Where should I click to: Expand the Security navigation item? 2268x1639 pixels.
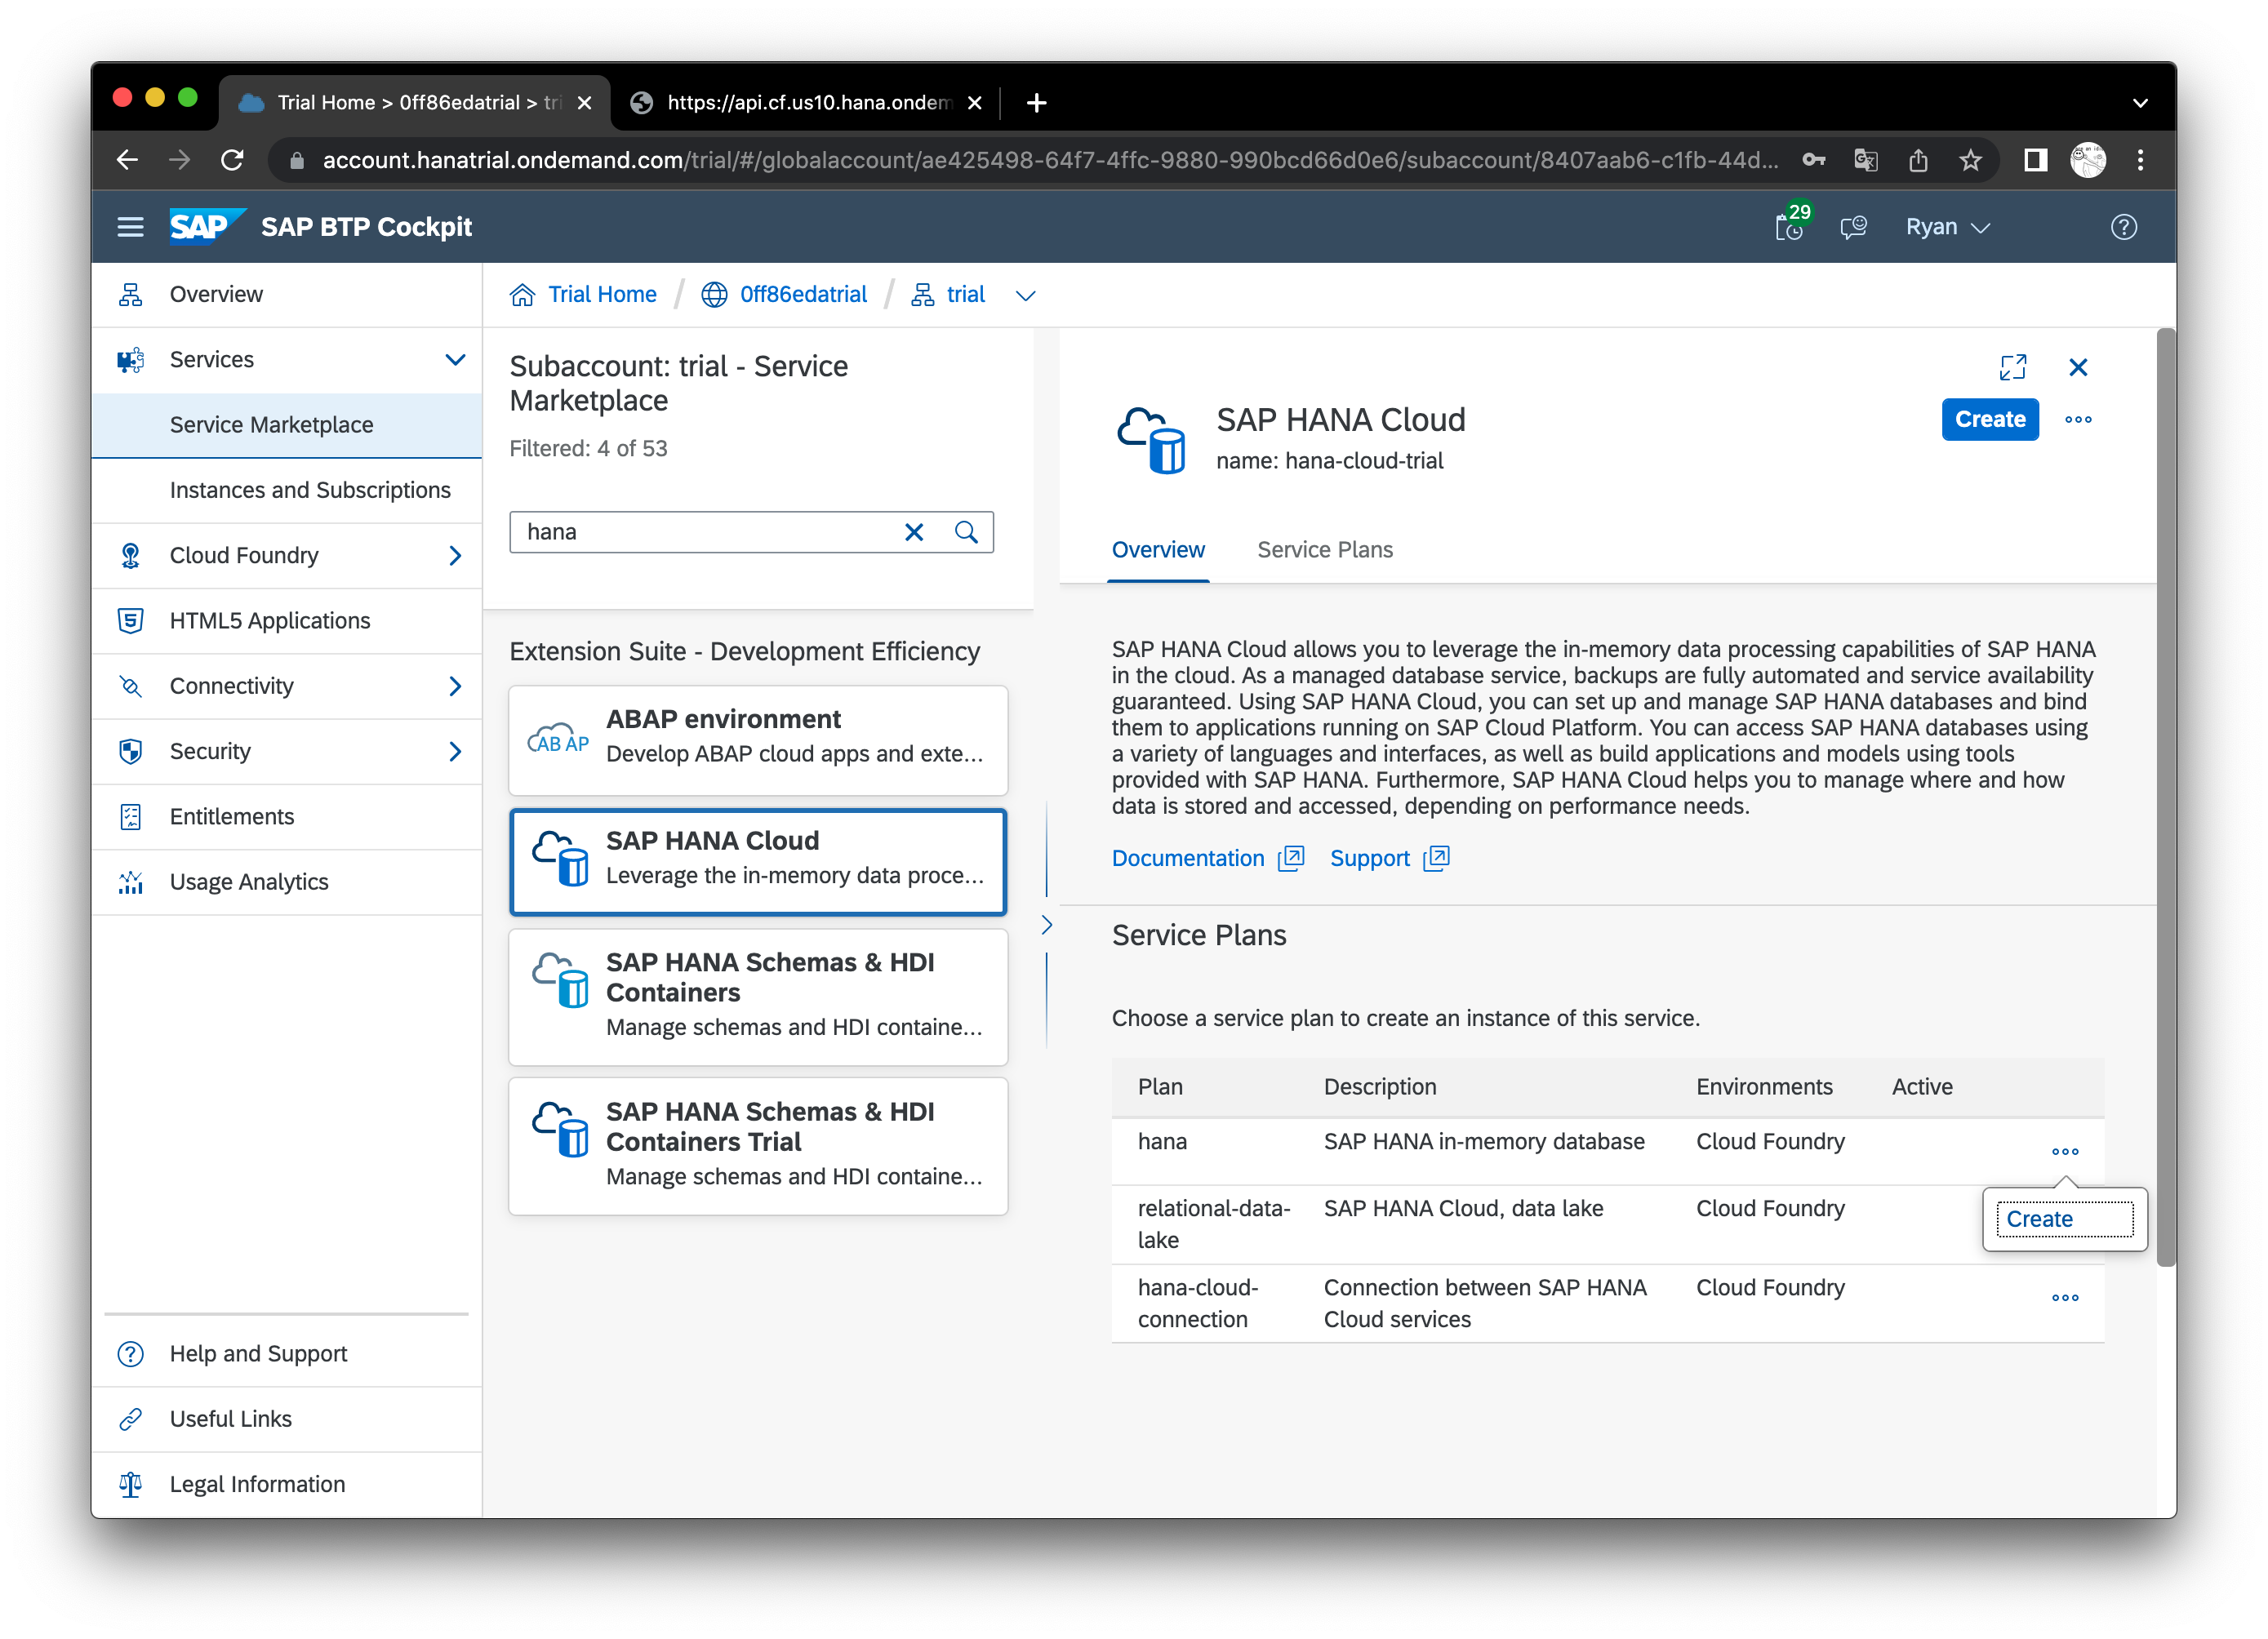tap(455, 751)
